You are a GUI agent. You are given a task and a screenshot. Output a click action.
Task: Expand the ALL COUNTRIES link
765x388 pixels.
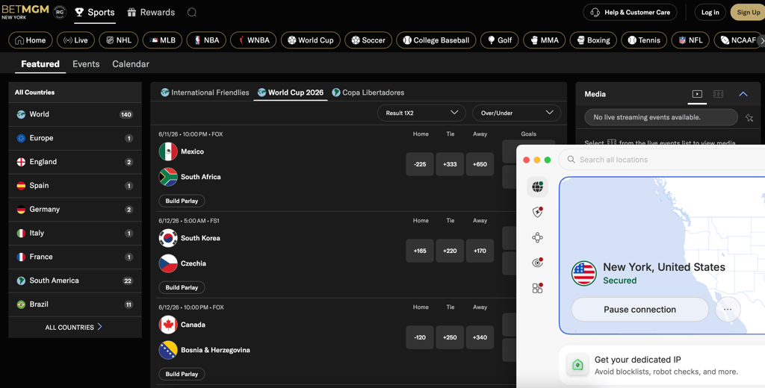tap(74, 327)
